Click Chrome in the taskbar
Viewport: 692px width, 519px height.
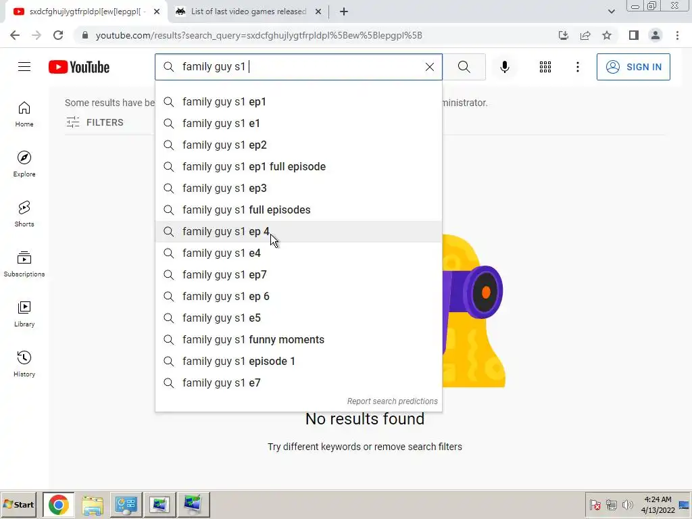(58, 504)
